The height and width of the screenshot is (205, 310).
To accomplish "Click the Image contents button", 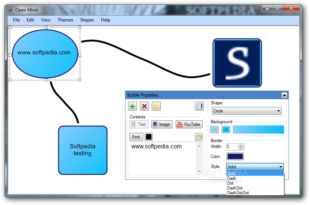I will click(x=162, y=124).
